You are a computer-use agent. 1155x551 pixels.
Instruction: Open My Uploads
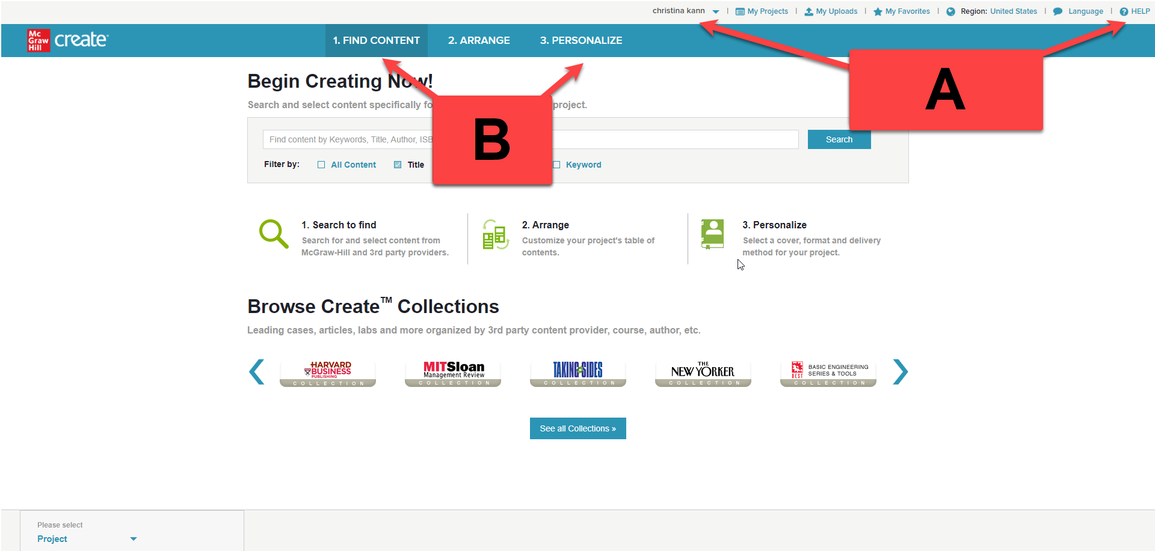808,11
